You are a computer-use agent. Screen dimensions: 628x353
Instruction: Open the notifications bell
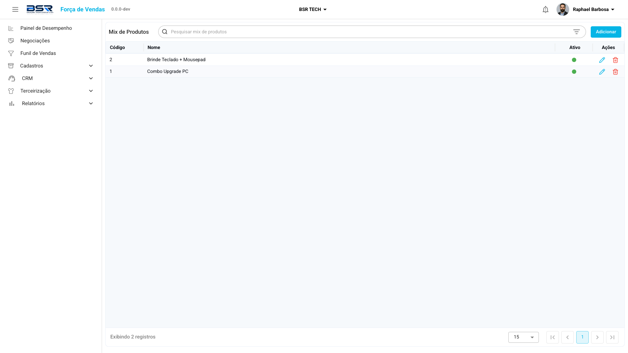tap(546, 9)
